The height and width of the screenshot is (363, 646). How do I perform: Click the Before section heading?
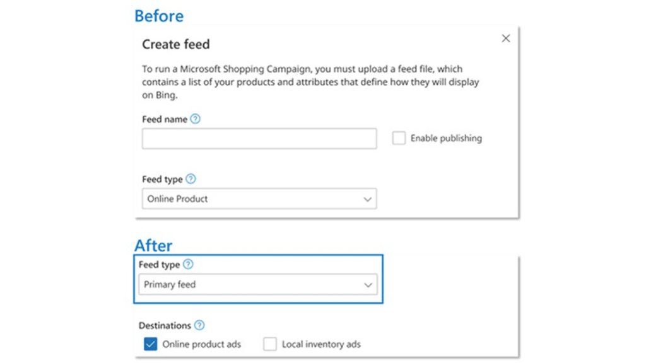(x=158, y=15)
